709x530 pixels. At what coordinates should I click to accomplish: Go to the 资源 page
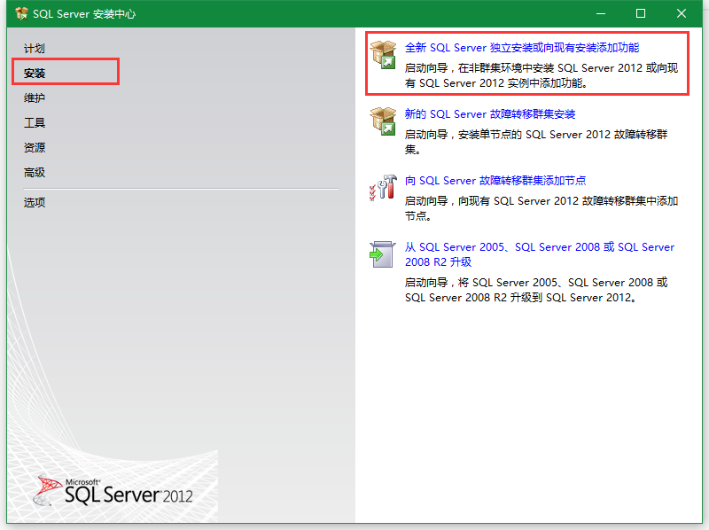(35, 148)
